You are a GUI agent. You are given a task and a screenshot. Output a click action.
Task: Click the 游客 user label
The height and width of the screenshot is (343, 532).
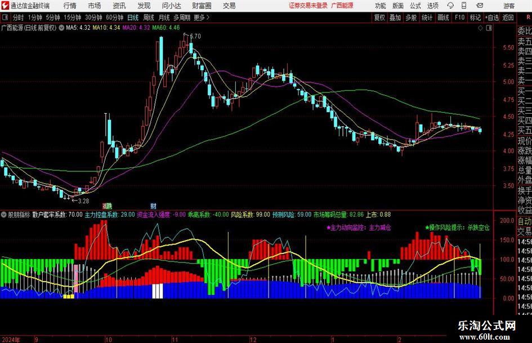pos(509,6)
